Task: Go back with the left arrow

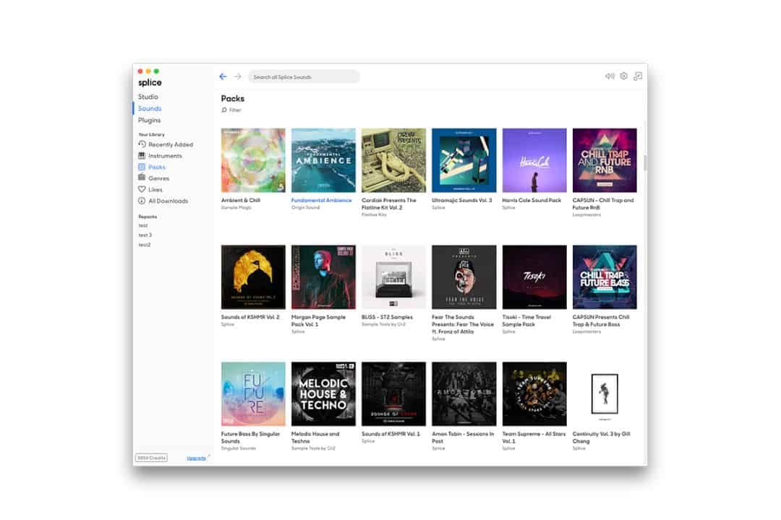Action: 223,76
